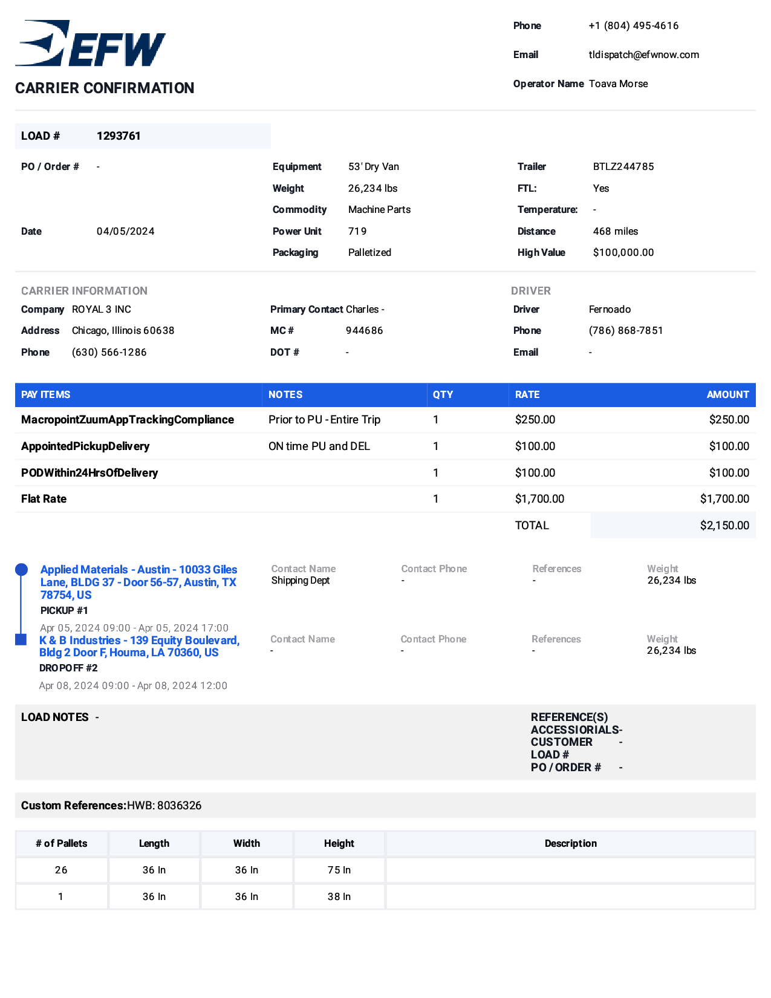
Task: Select note Prior to PU - Entire Trip
Action: pyautogui.click(x=324, y=419)
